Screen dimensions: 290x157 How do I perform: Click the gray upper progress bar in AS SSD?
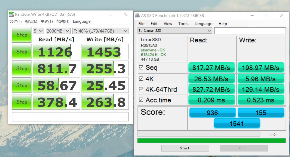pos(199,134)
